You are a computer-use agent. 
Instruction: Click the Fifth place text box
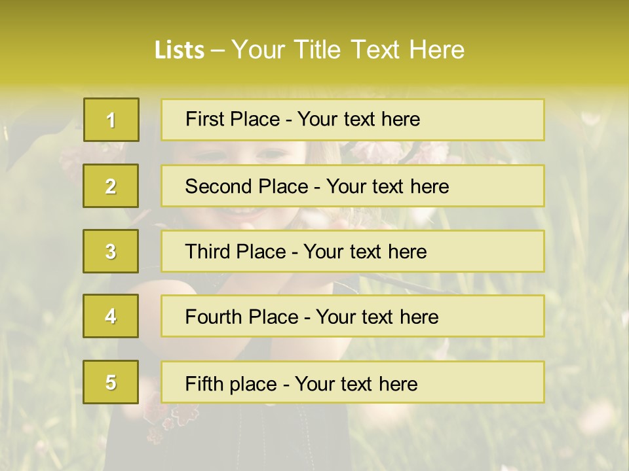353,383
